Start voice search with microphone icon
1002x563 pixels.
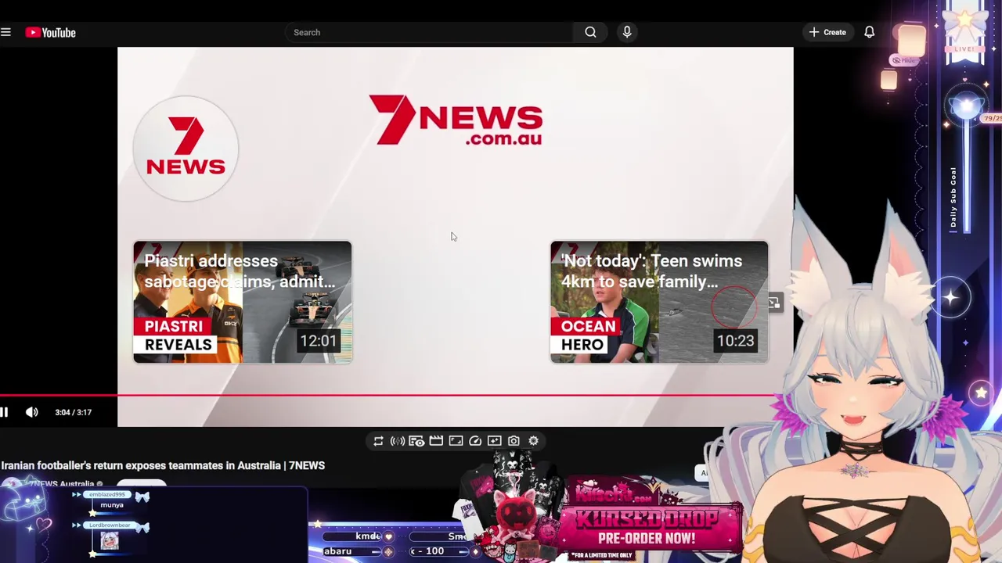pyautogui.click(x=627, y=32)
